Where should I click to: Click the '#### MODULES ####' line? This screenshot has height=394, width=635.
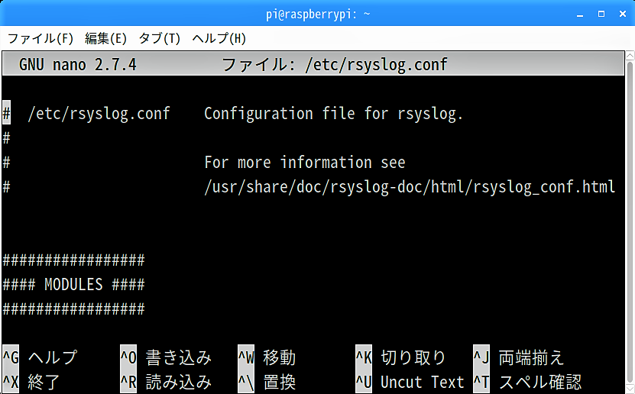[73, 285]
